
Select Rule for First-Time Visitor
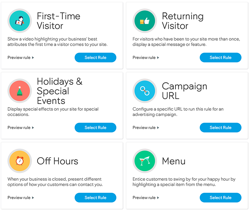pos(95,58)
